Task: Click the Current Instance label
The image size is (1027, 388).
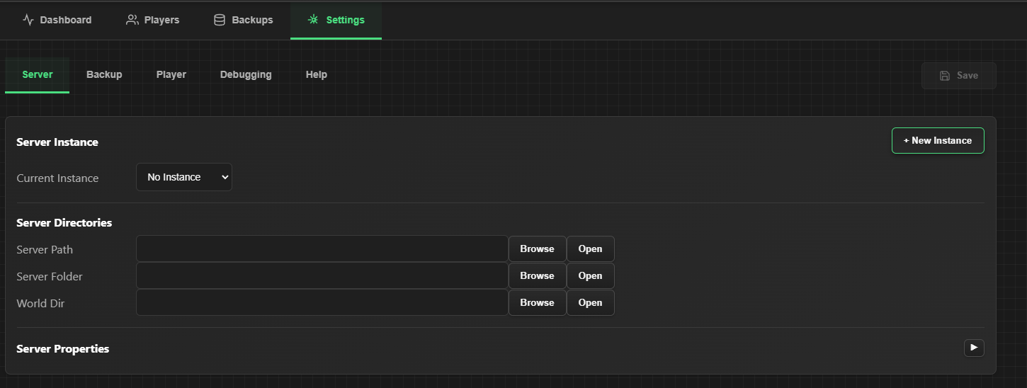Action: click(57, 178)
